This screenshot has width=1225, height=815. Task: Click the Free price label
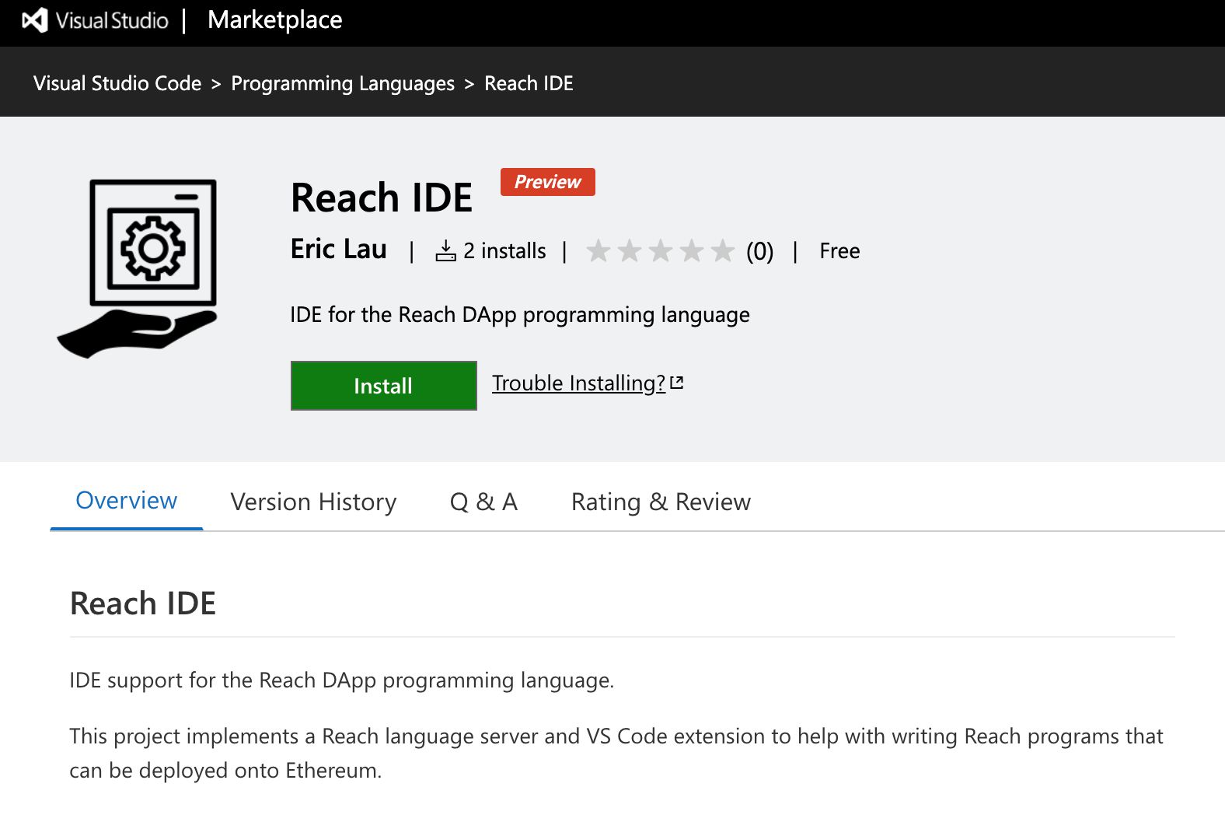tap(839, 251)
